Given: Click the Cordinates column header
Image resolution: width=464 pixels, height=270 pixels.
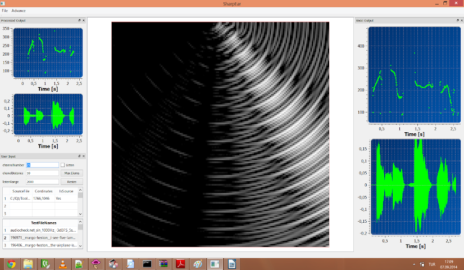Looking at the screenshot, I should 43,191.
